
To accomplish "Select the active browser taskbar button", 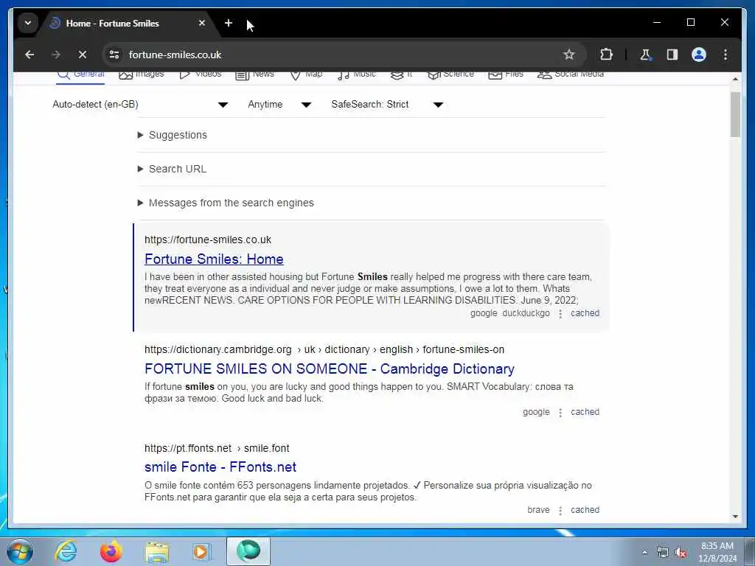I will (248, 551).
